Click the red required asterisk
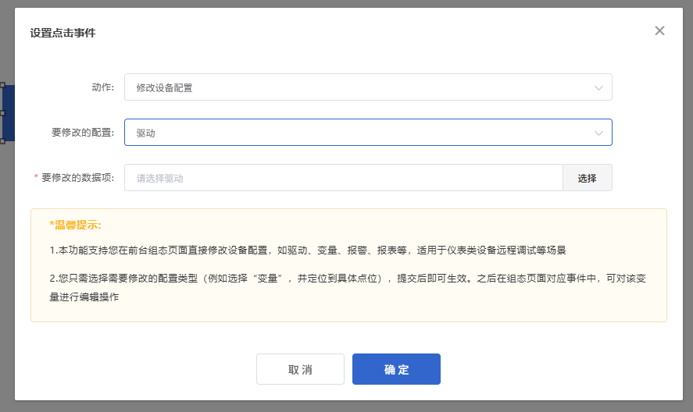This screenshot has width=693, height=412. (x=36, y=178)
